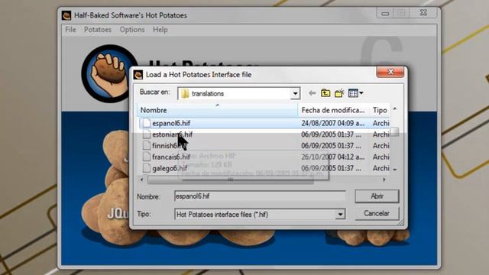Open the Help menu
This screenshot has height=275, width=489.
click(x=160, y=30)
